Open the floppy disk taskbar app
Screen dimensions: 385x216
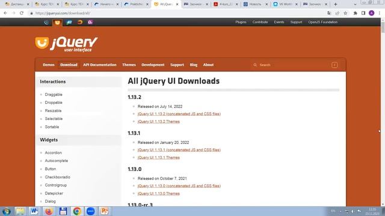pos(63,211)
